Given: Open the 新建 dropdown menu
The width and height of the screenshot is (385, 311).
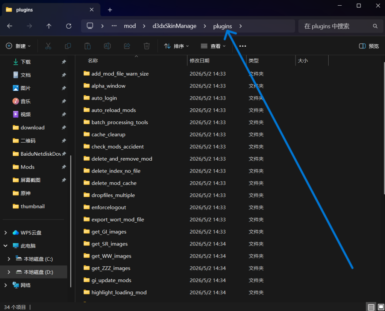Looking at the screenshot, I should [x=18, y=46].
